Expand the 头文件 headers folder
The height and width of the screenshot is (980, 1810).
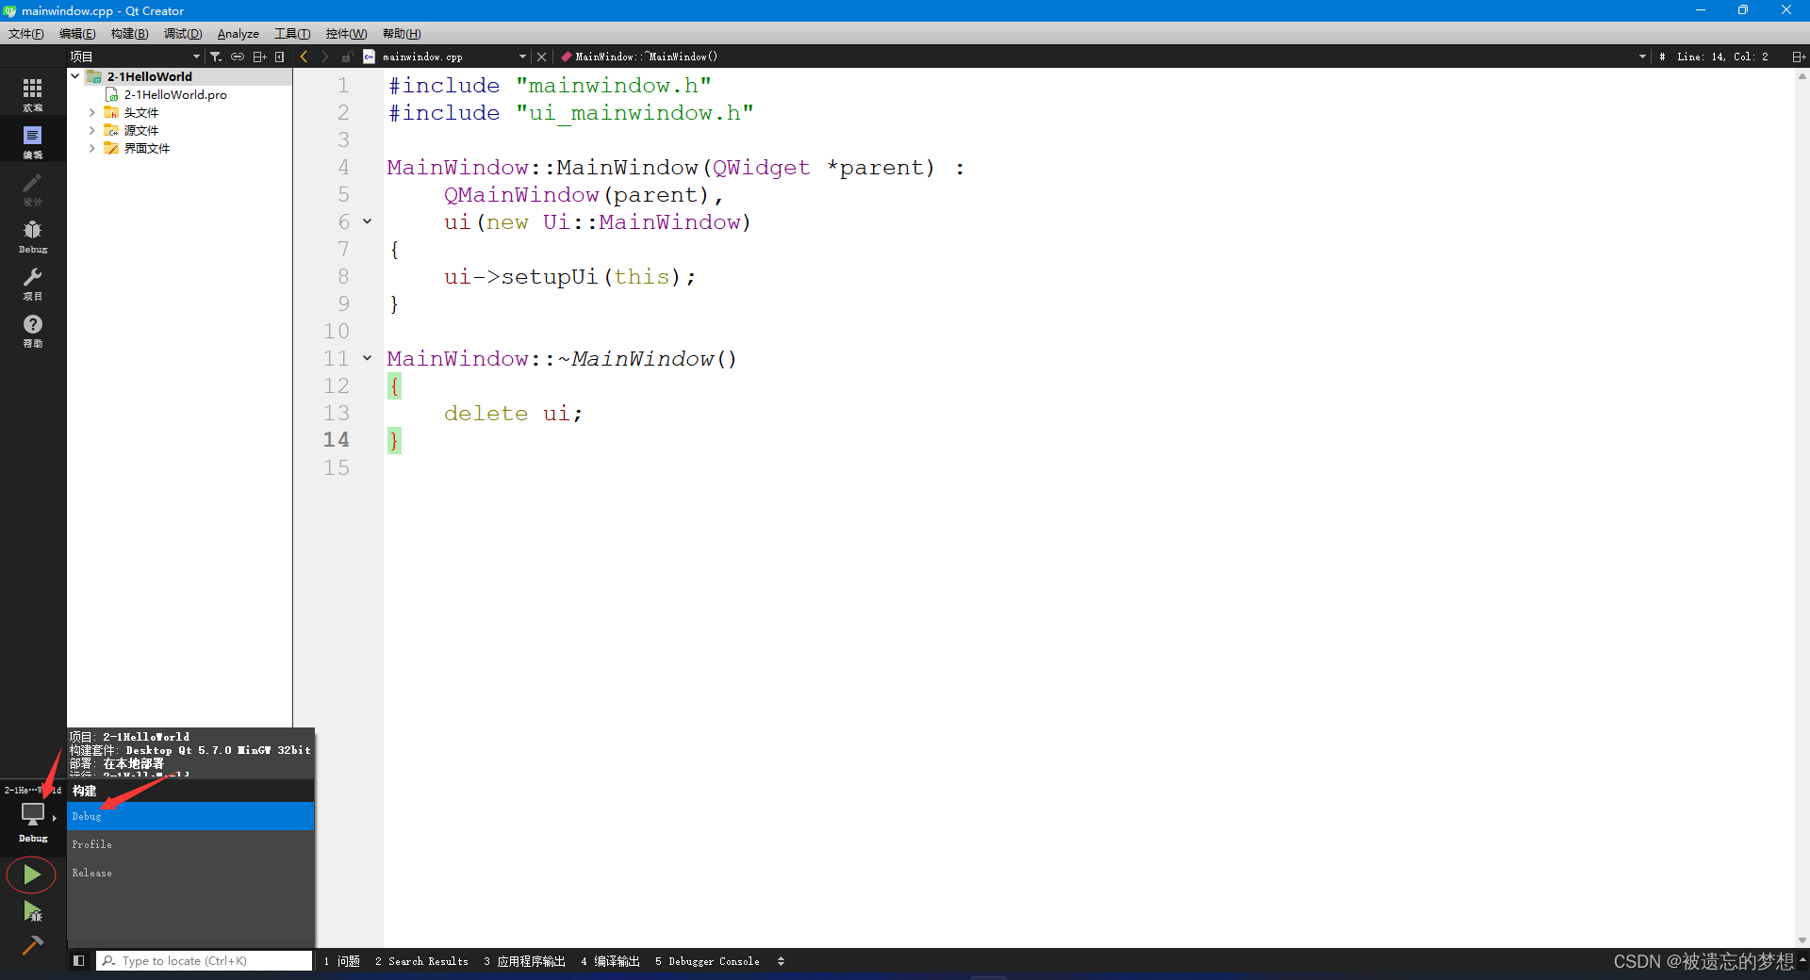pos(92,112)
